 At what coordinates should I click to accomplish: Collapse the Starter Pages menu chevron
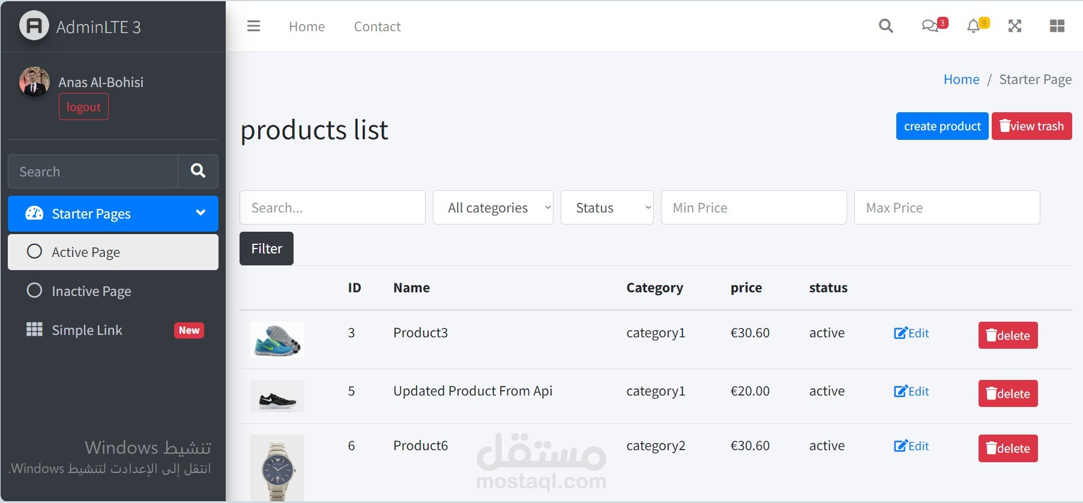(200, 213)
